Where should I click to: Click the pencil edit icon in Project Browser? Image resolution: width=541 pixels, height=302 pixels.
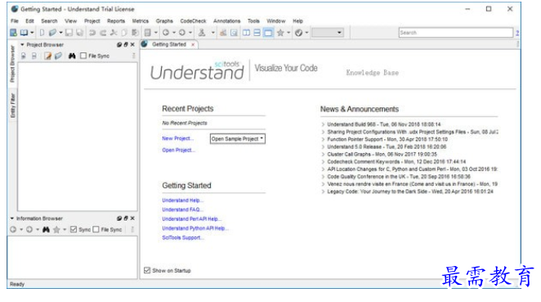pyautogui.click(x=47, y=56)
